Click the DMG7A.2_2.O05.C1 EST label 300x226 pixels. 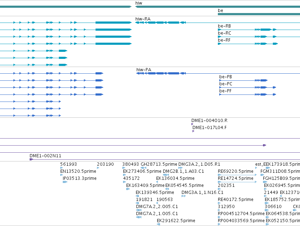(157, 207)
